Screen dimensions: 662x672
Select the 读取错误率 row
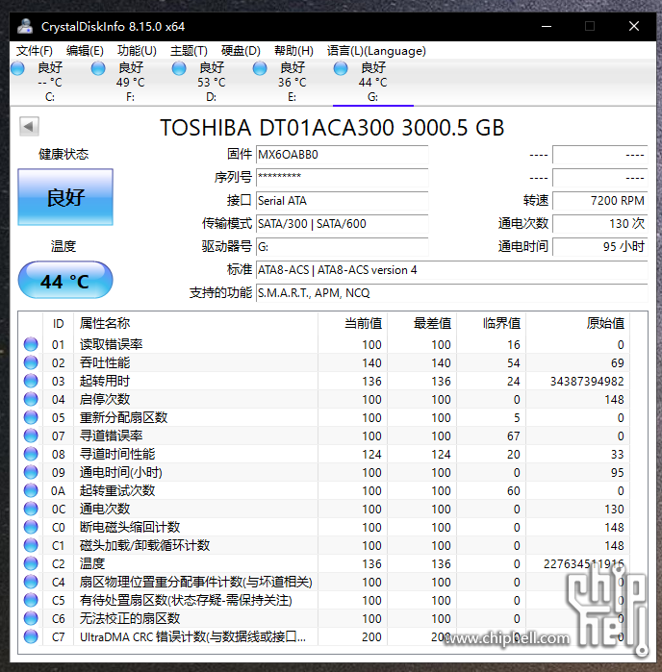tap(324, 344)
